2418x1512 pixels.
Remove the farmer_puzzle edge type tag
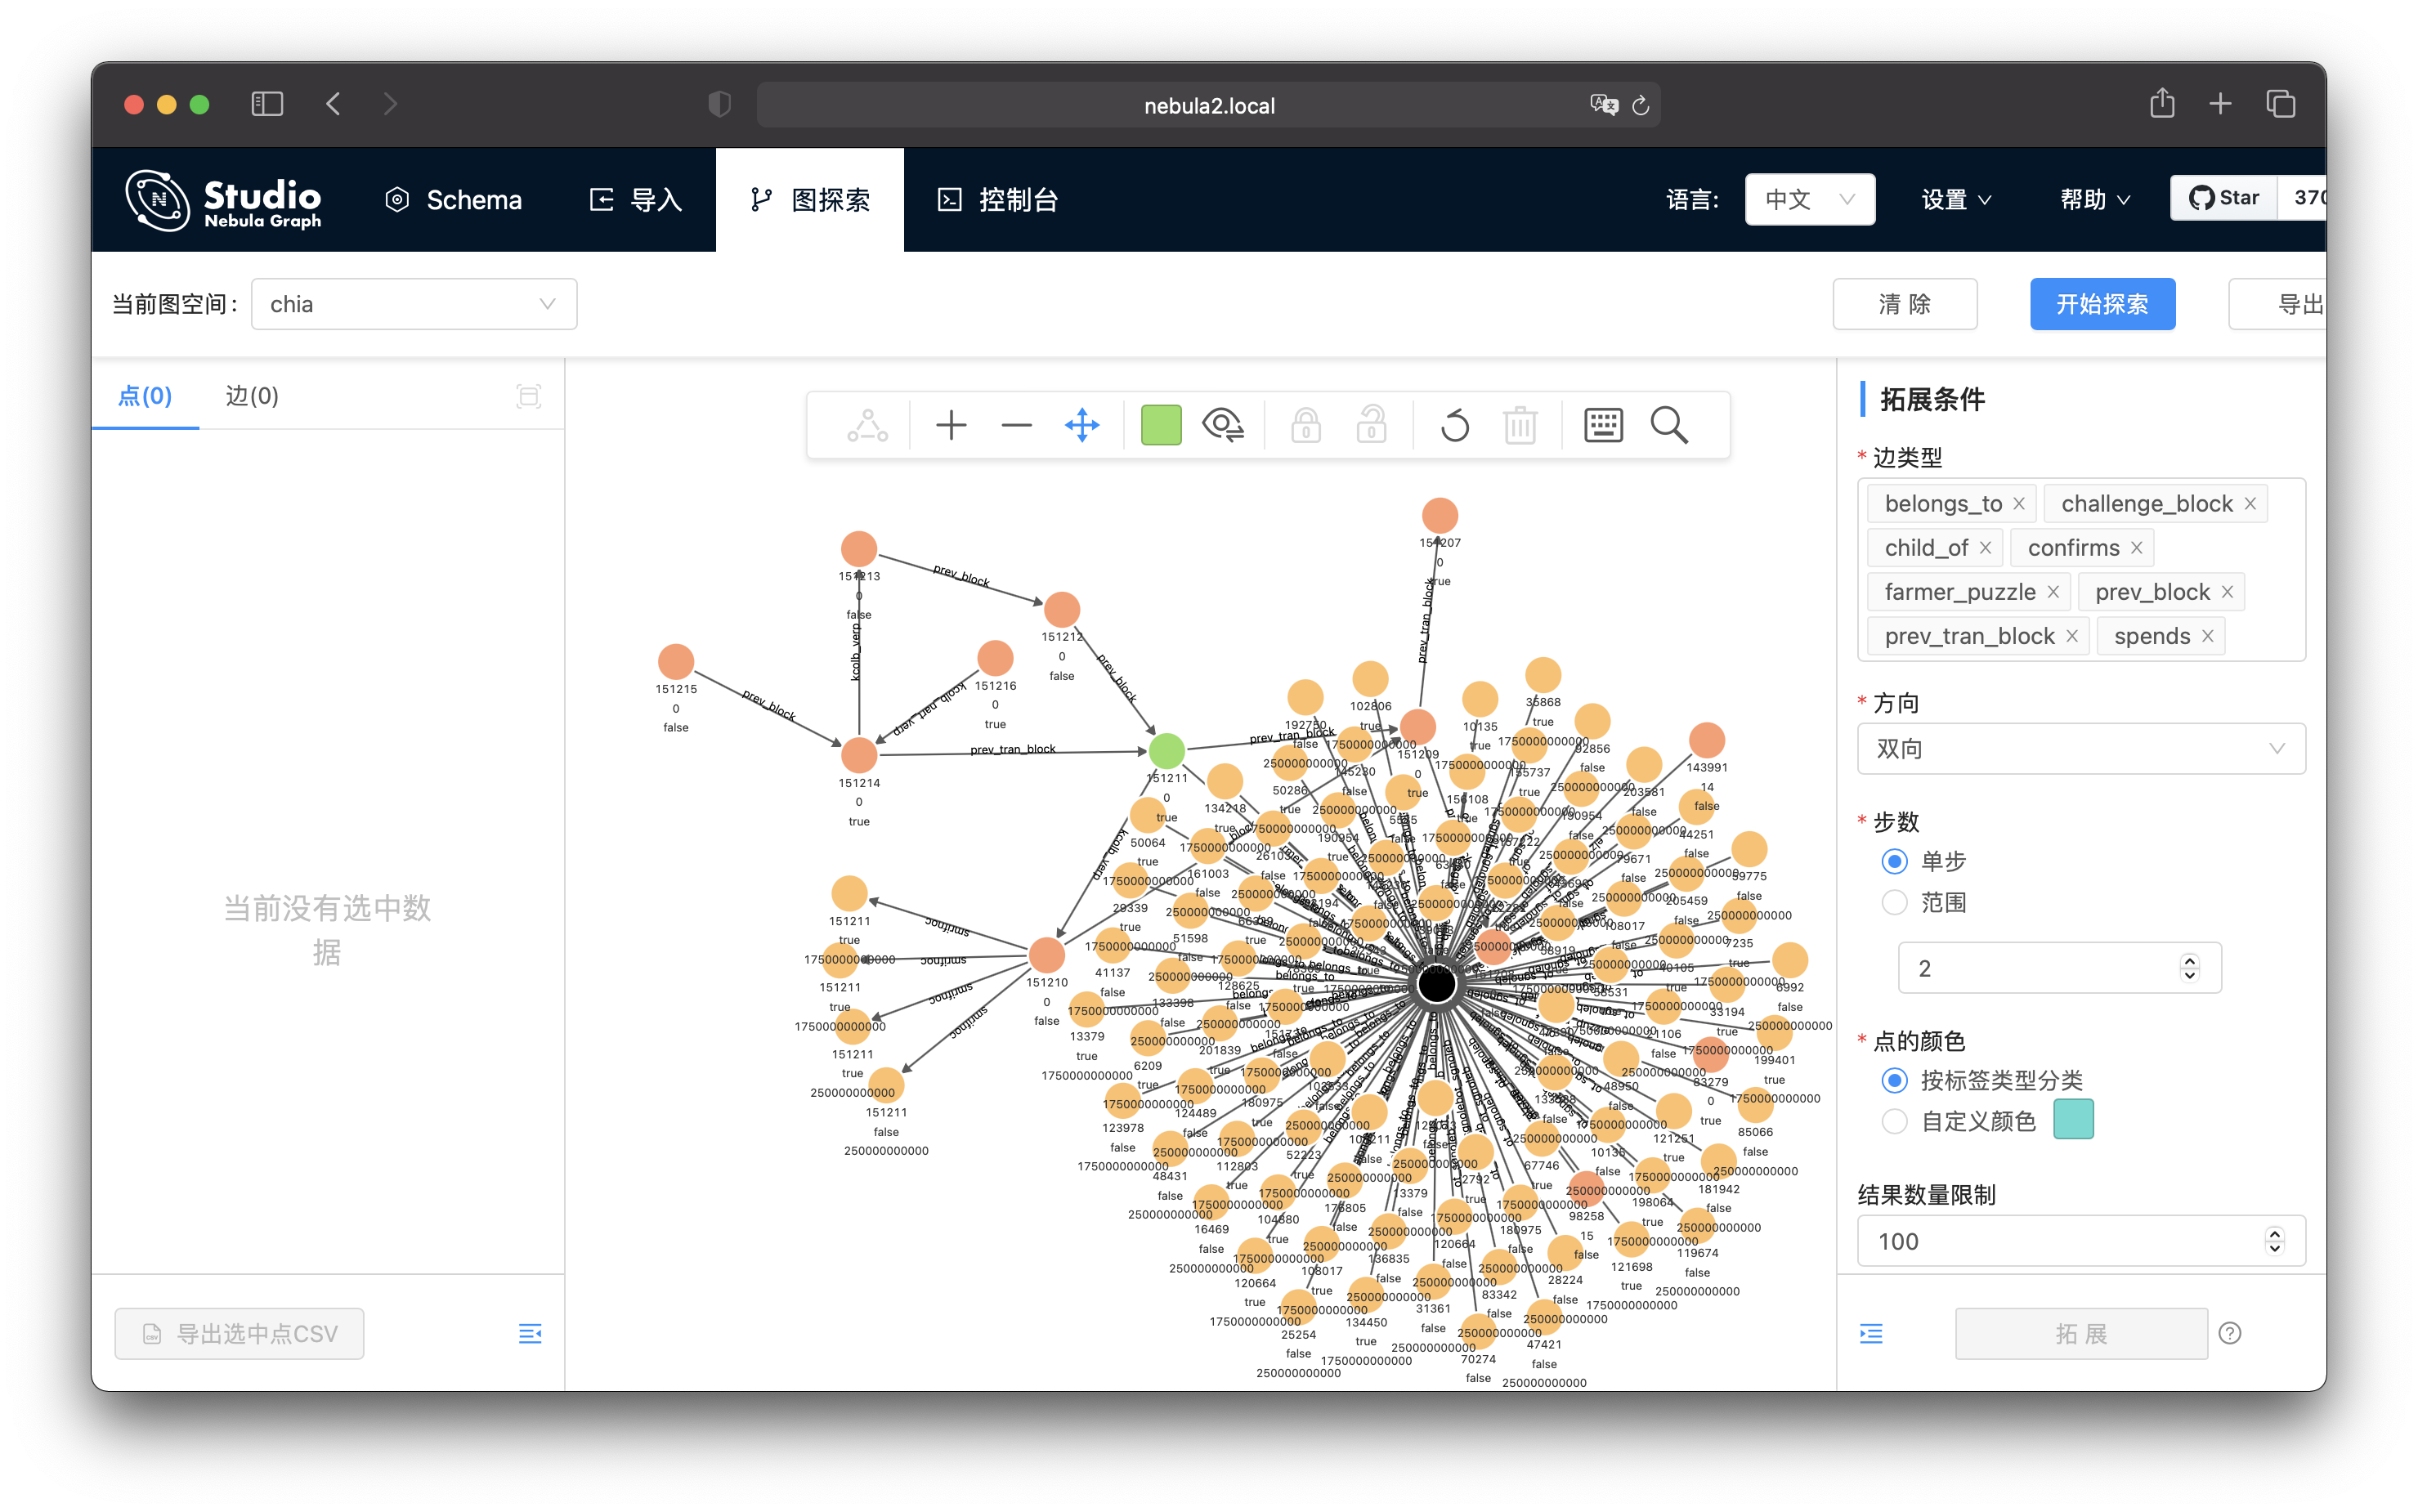click(x=2053, y=592)
